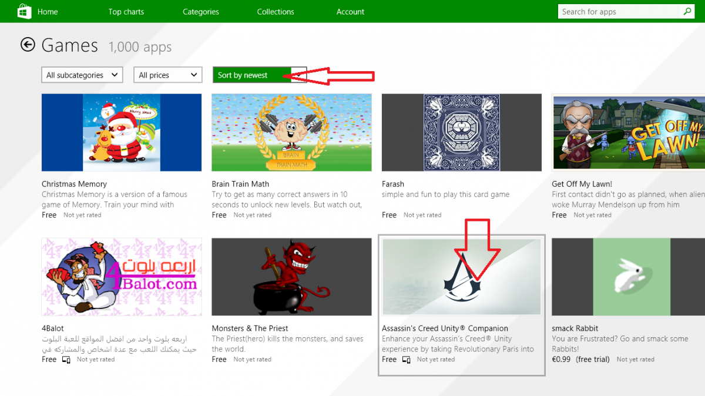Click the (free trial) label
Screen dimensions: 705x396
[x=593, y=360]
